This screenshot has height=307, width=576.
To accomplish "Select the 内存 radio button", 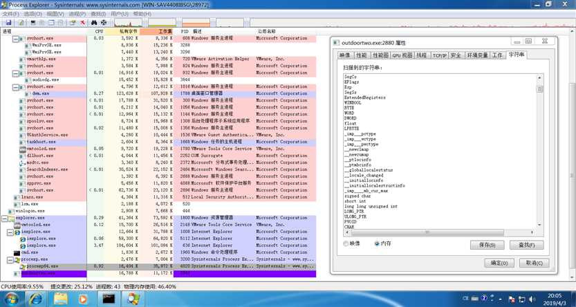I will point(377,243).
